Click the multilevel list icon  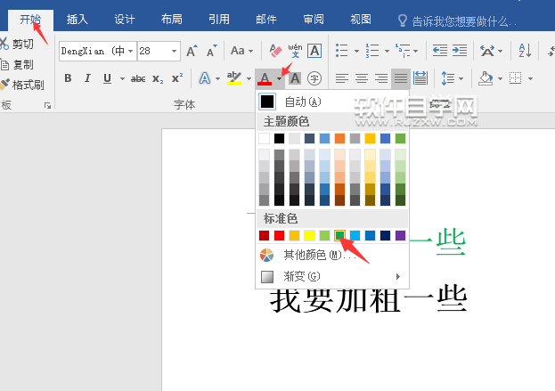tap(403, 51)
